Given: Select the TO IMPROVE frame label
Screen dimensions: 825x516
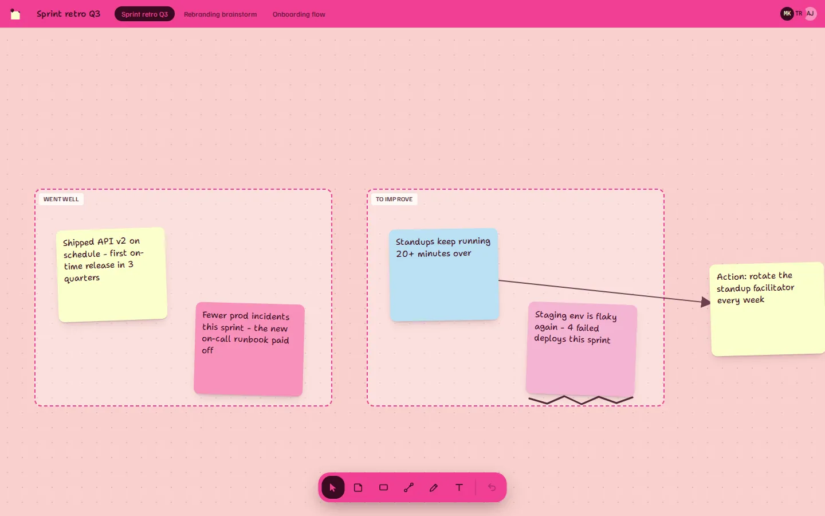Looking at the screenshot, I should coord(394,199).
